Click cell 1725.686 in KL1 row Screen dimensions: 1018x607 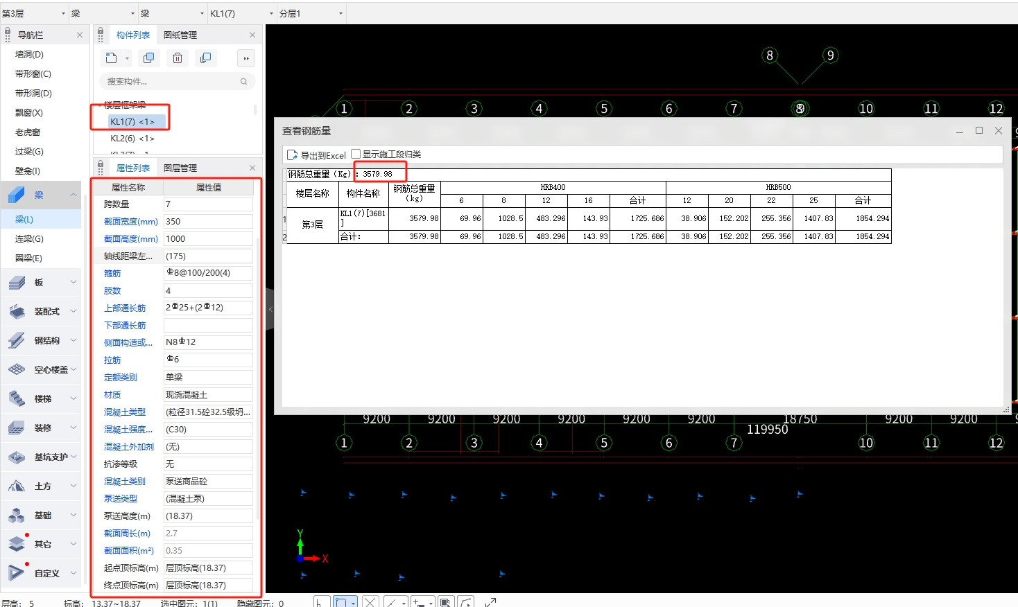[638, 218]
